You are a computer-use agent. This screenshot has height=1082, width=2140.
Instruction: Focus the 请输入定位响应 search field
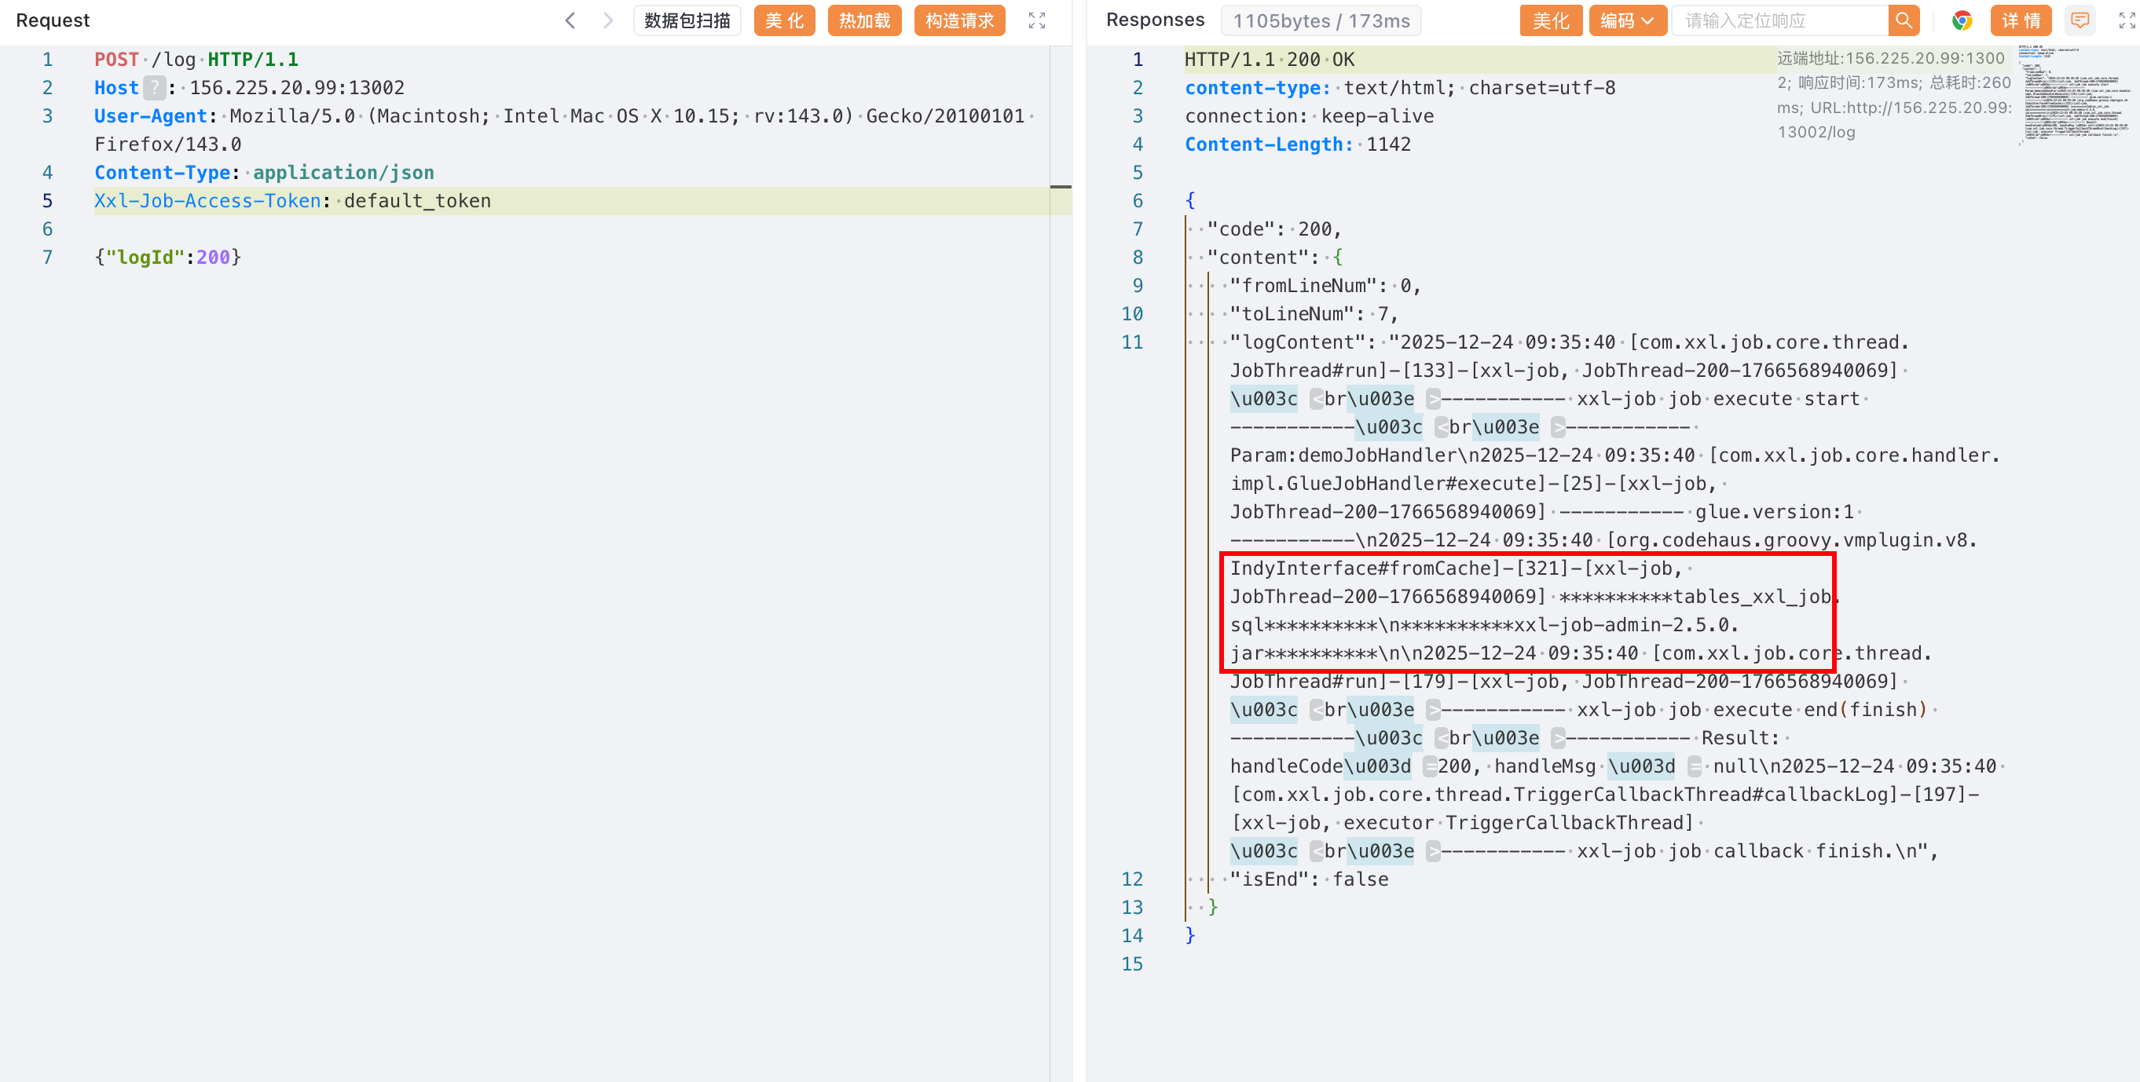[x=1778, y=20]
